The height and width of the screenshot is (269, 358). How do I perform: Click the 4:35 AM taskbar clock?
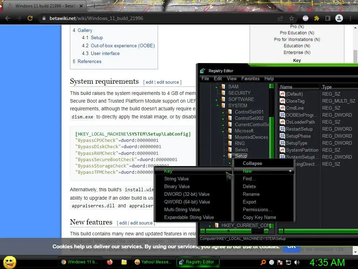pyautogui.click(x=327, y=262)
